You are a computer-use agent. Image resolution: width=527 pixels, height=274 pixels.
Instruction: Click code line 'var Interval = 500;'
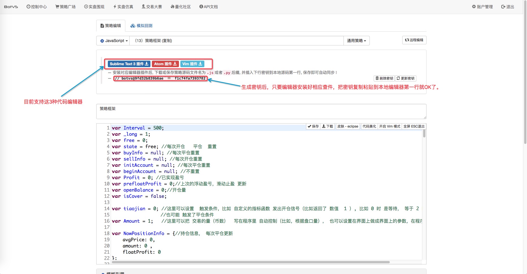(x=138, y=128)
